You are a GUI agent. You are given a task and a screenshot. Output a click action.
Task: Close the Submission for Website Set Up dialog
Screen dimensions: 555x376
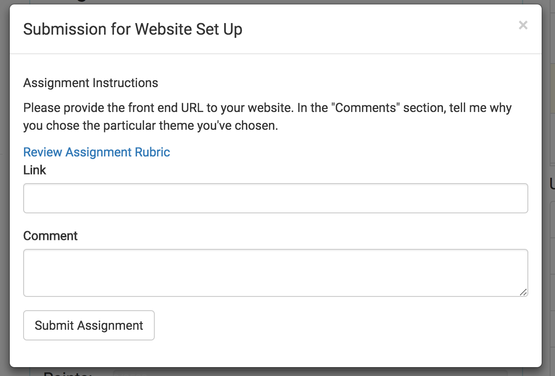click(523, 25)
